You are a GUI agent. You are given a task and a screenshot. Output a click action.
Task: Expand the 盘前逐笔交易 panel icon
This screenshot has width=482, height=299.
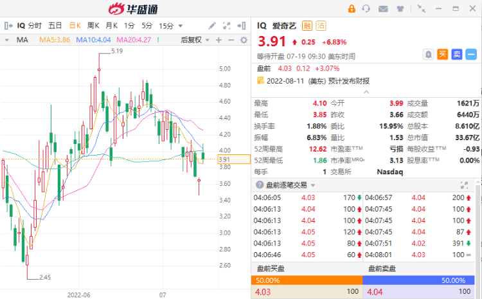click(464, 185)
